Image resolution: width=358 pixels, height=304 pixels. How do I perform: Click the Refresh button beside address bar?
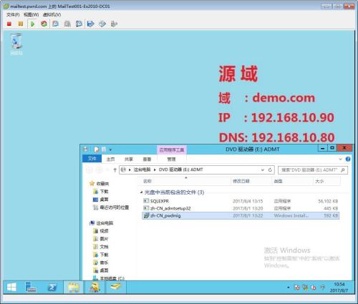270,170
